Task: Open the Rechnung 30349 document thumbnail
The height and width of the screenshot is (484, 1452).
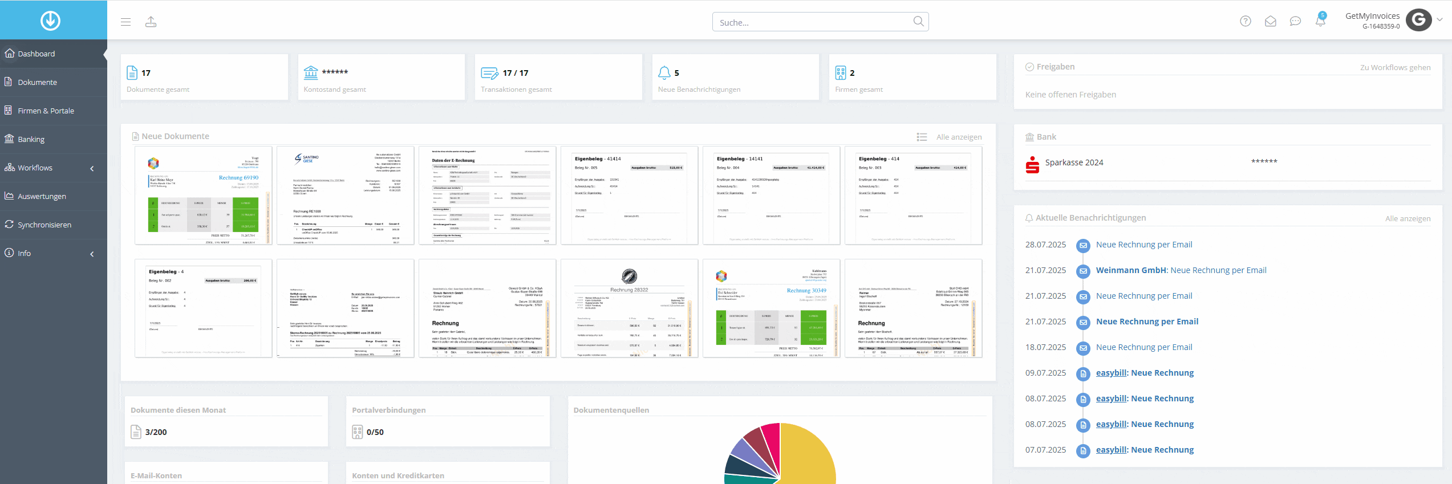Action: pos(771,308)
